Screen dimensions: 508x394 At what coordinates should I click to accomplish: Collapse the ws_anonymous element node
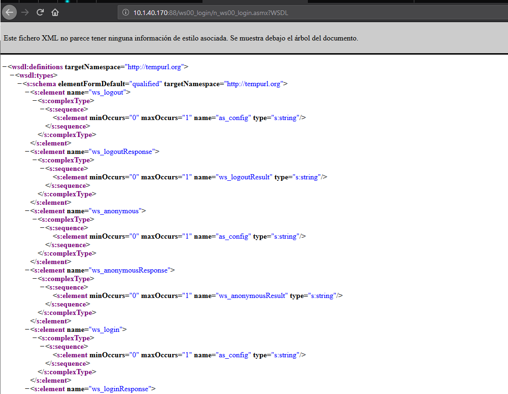pyautogui.click(x=27, y=211)
